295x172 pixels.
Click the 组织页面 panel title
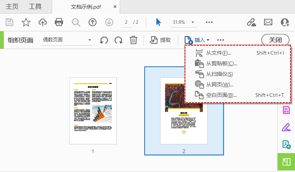20,40
